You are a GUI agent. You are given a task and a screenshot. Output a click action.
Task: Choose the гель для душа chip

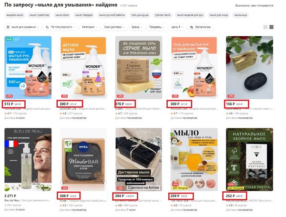coord(140,15)
